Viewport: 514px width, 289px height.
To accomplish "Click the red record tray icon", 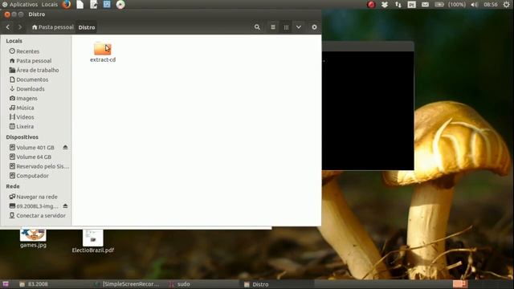I will click(x=371, y=5).
